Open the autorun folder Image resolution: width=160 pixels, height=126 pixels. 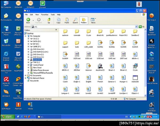tap(65, 33)
